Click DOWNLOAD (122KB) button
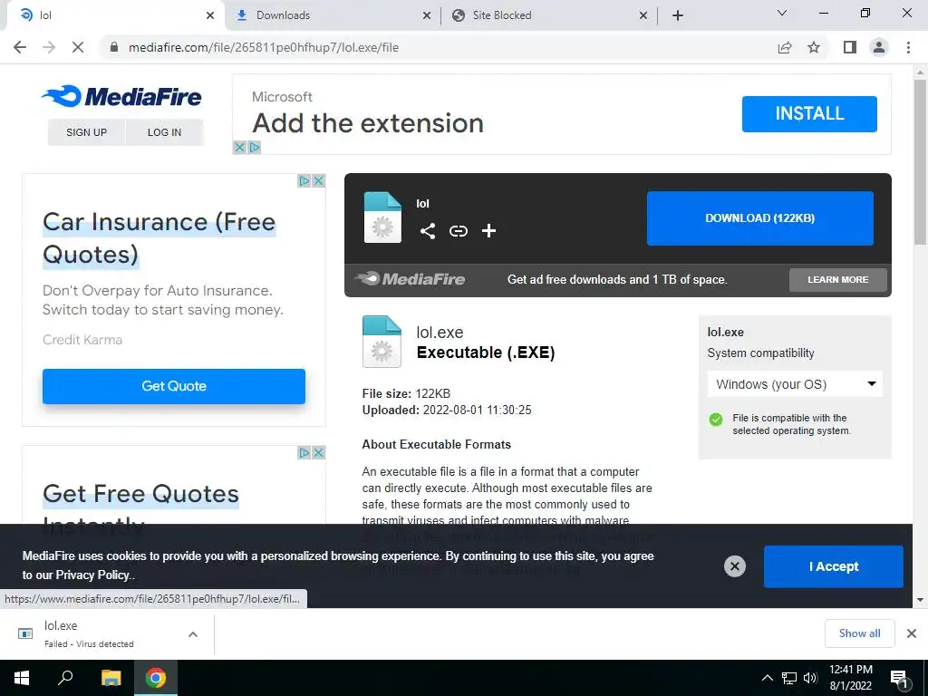This screenshot has width=928, height=696. click(760, 217)
